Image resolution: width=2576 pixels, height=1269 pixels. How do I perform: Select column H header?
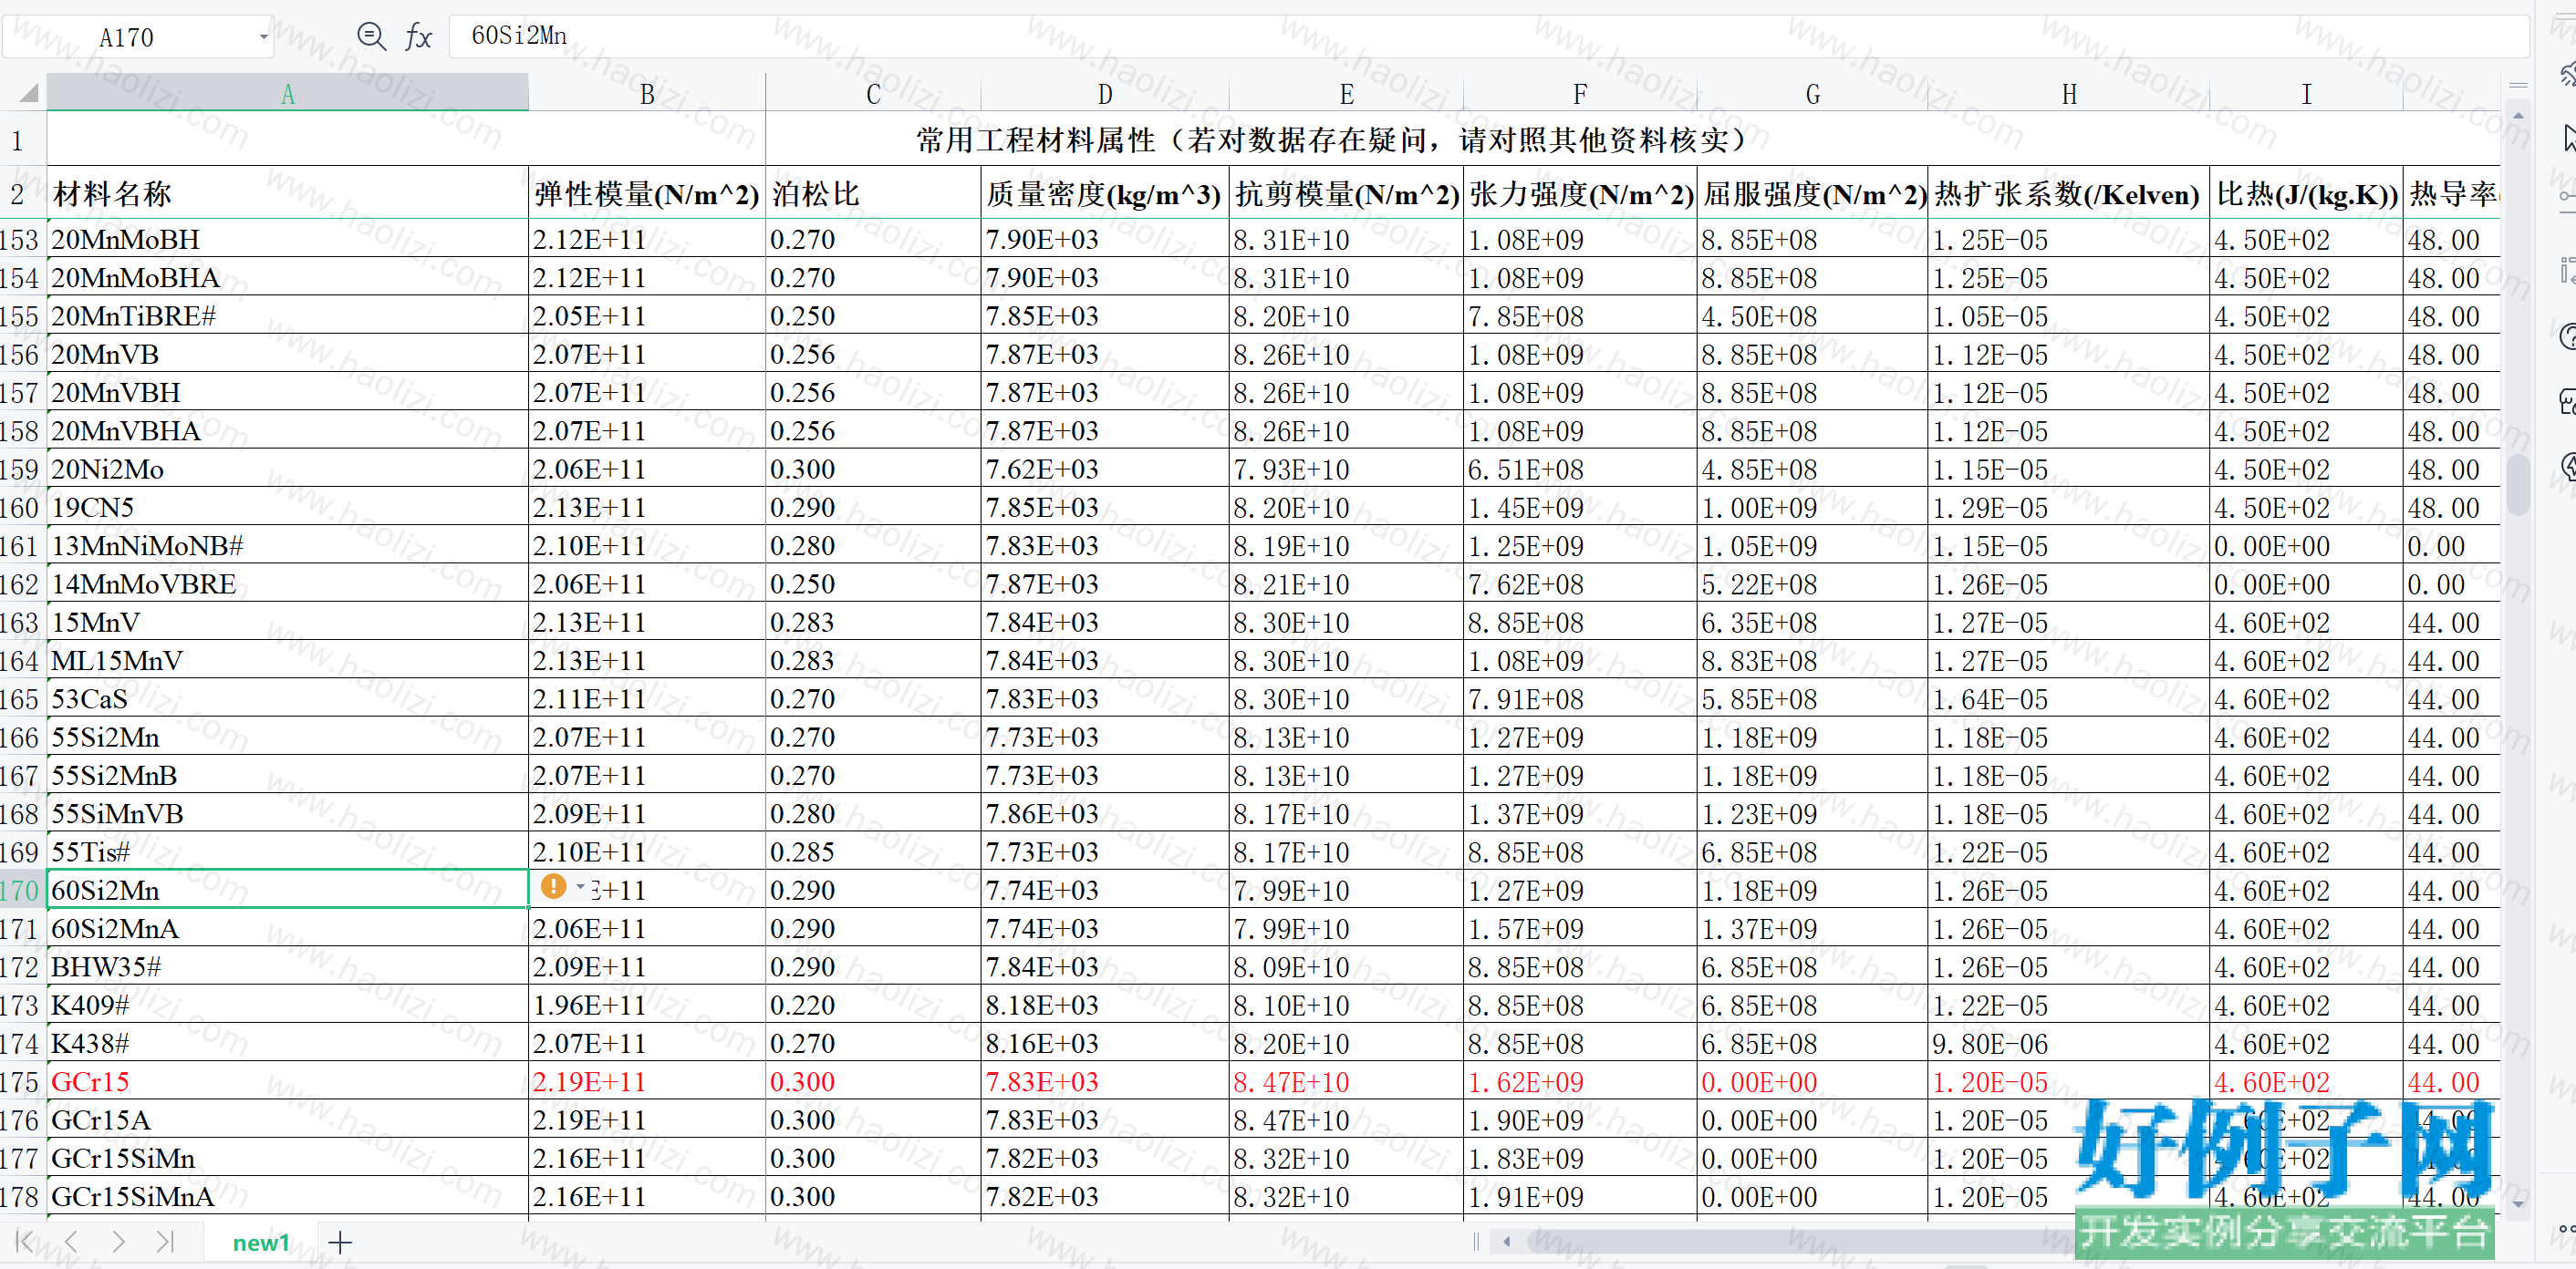[2069, 94]
